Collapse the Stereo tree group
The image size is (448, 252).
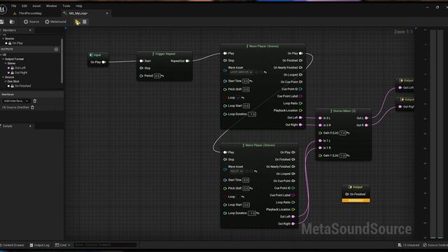tap(6, 64)
